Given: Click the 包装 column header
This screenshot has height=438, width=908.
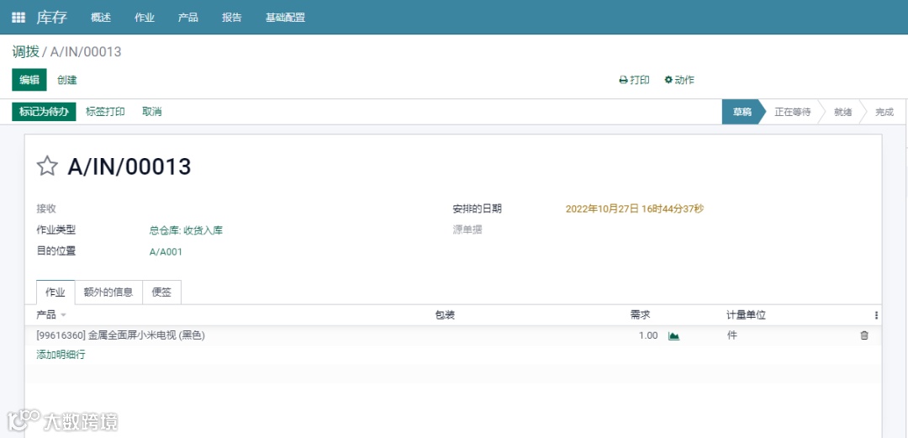Looking at the screenshot, I should [445, 315].
